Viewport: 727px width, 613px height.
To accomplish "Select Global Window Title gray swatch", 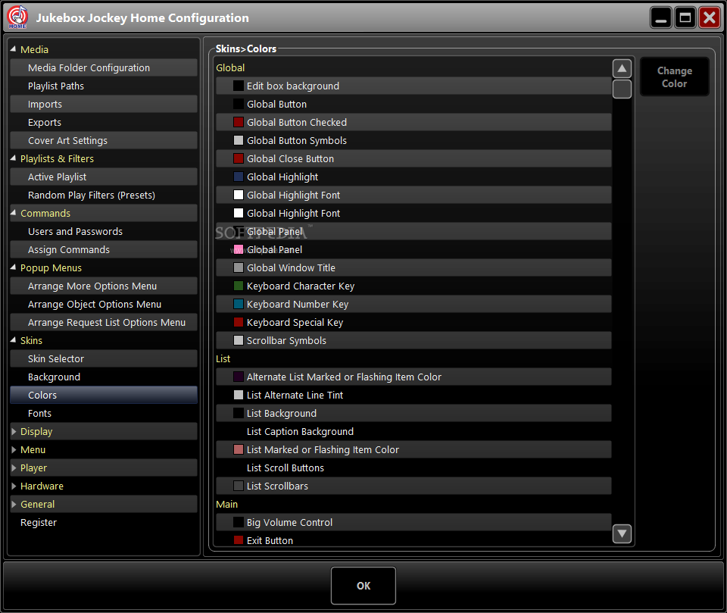I will pyautogui.click(x=239, y=267).
